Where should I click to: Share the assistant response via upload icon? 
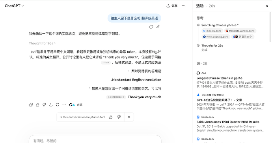click(x=50, y=104)
